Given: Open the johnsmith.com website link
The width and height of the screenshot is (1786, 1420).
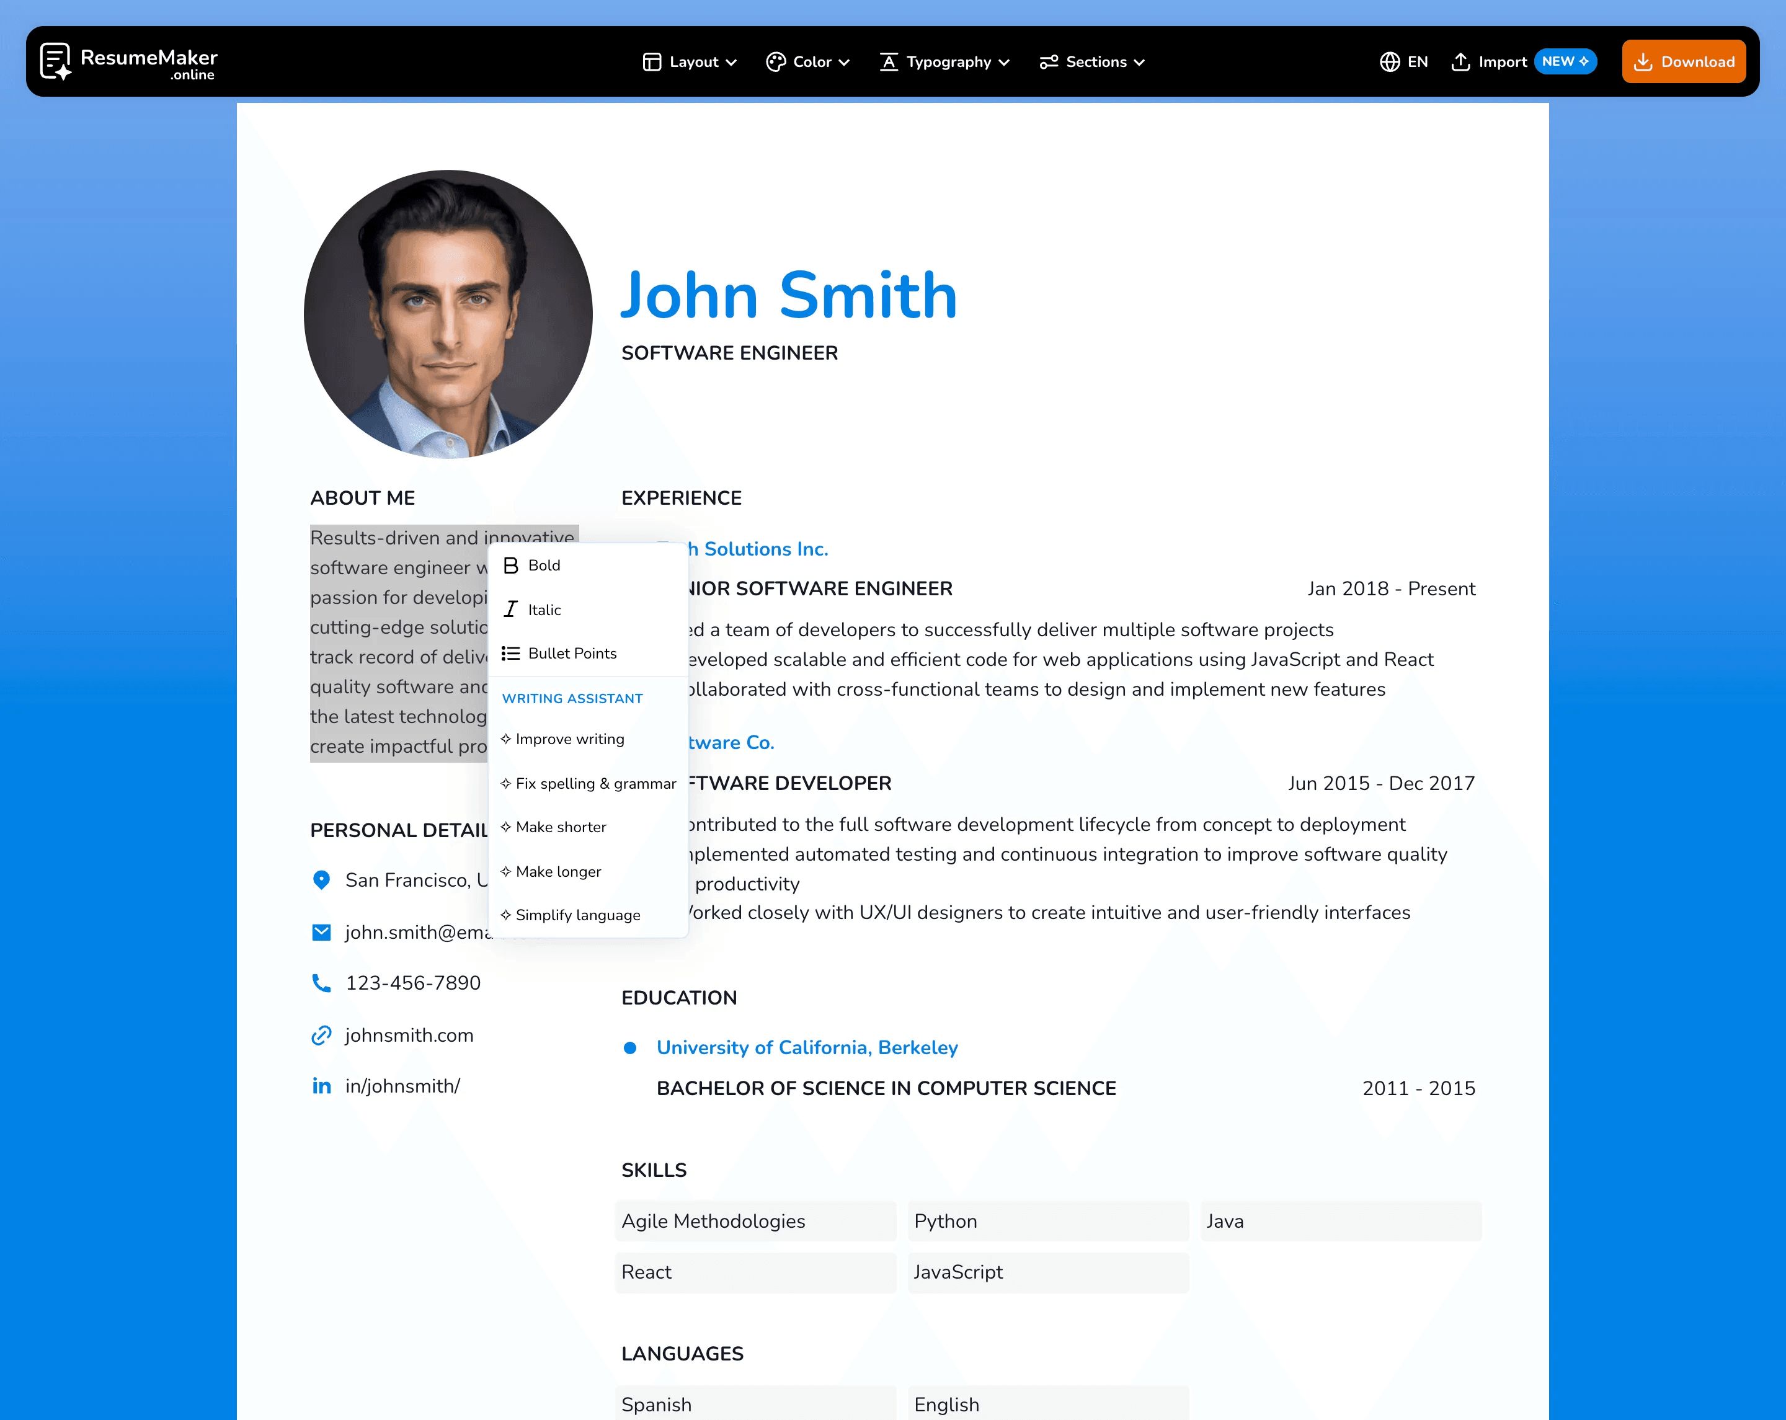Looking at the screenshot, I should 409,1035.
